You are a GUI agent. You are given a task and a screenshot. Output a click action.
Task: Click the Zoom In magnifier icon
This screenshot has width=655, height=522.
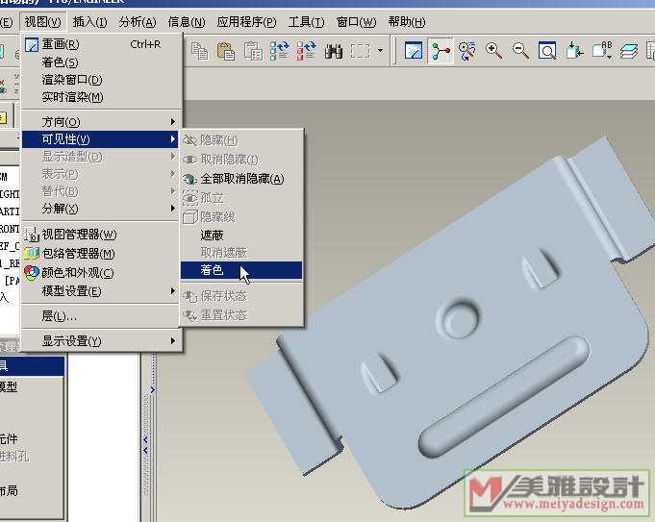494,51
